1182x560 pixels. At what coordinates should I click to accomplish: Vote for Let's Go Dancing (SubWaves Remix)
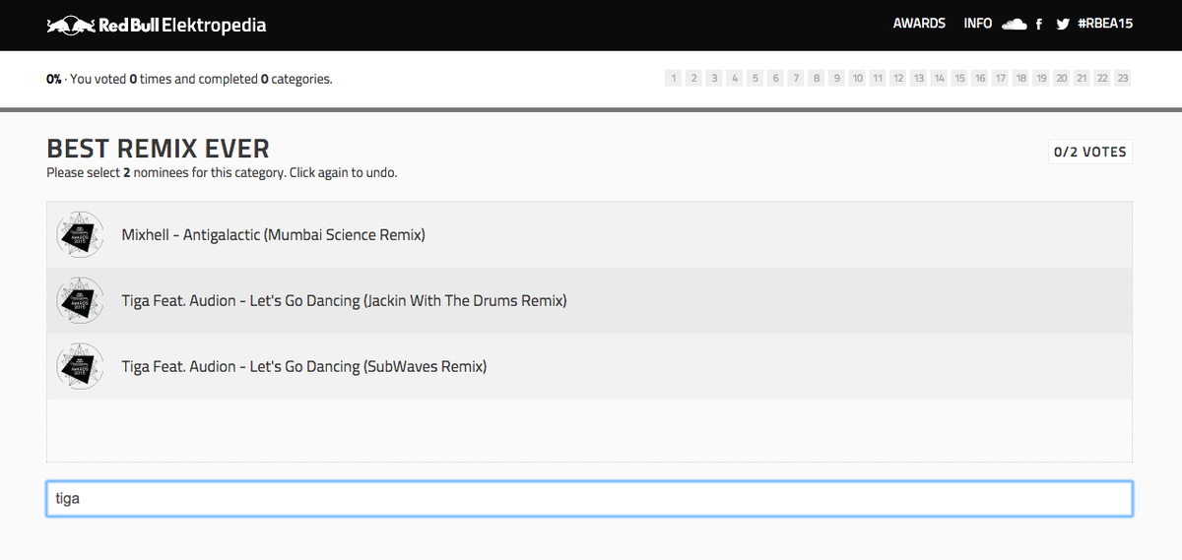[589, 367]
